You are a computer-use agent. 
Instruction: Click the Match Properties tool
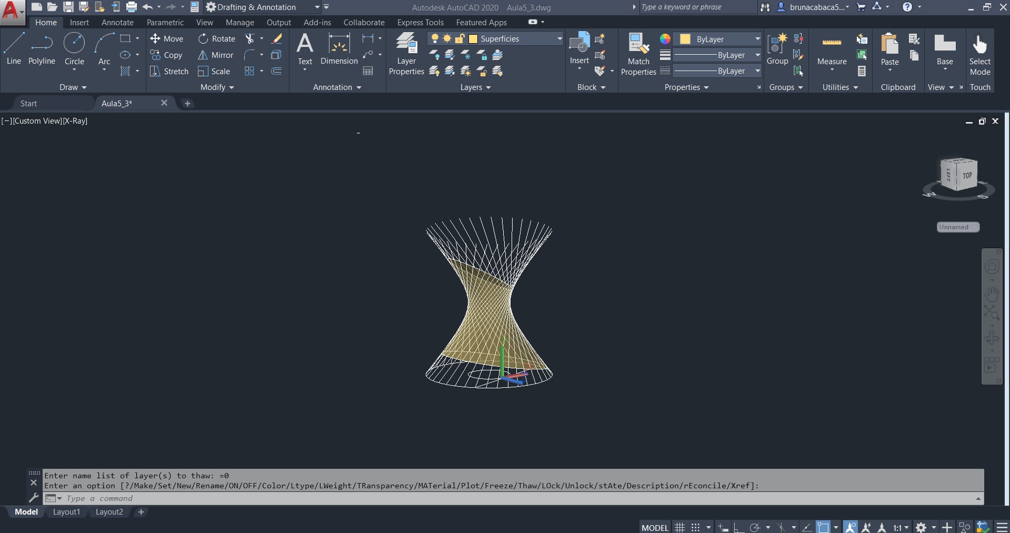[x=638, y=54]
